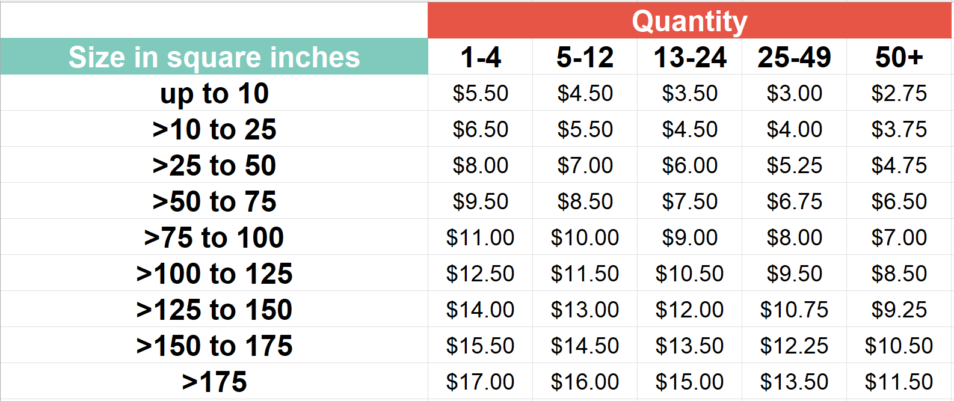Click the '>10 to 25' size row label
The image size is (954, 401).
pyautogui.click(x=214, y=129)
